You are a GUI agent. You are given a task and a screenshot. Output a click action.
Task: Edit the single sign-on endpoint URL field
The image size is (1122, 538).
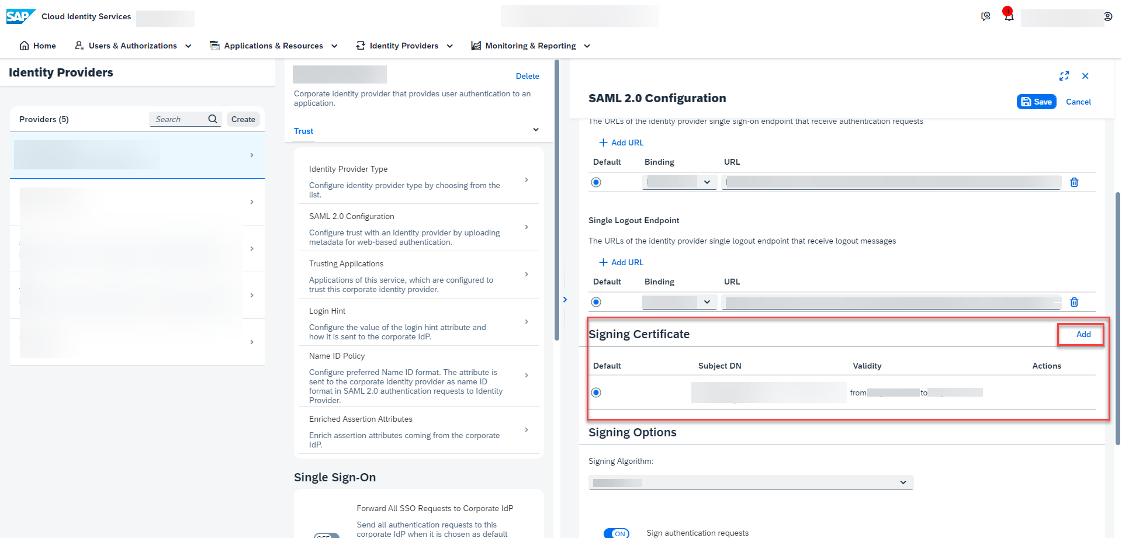pos(891,182)
